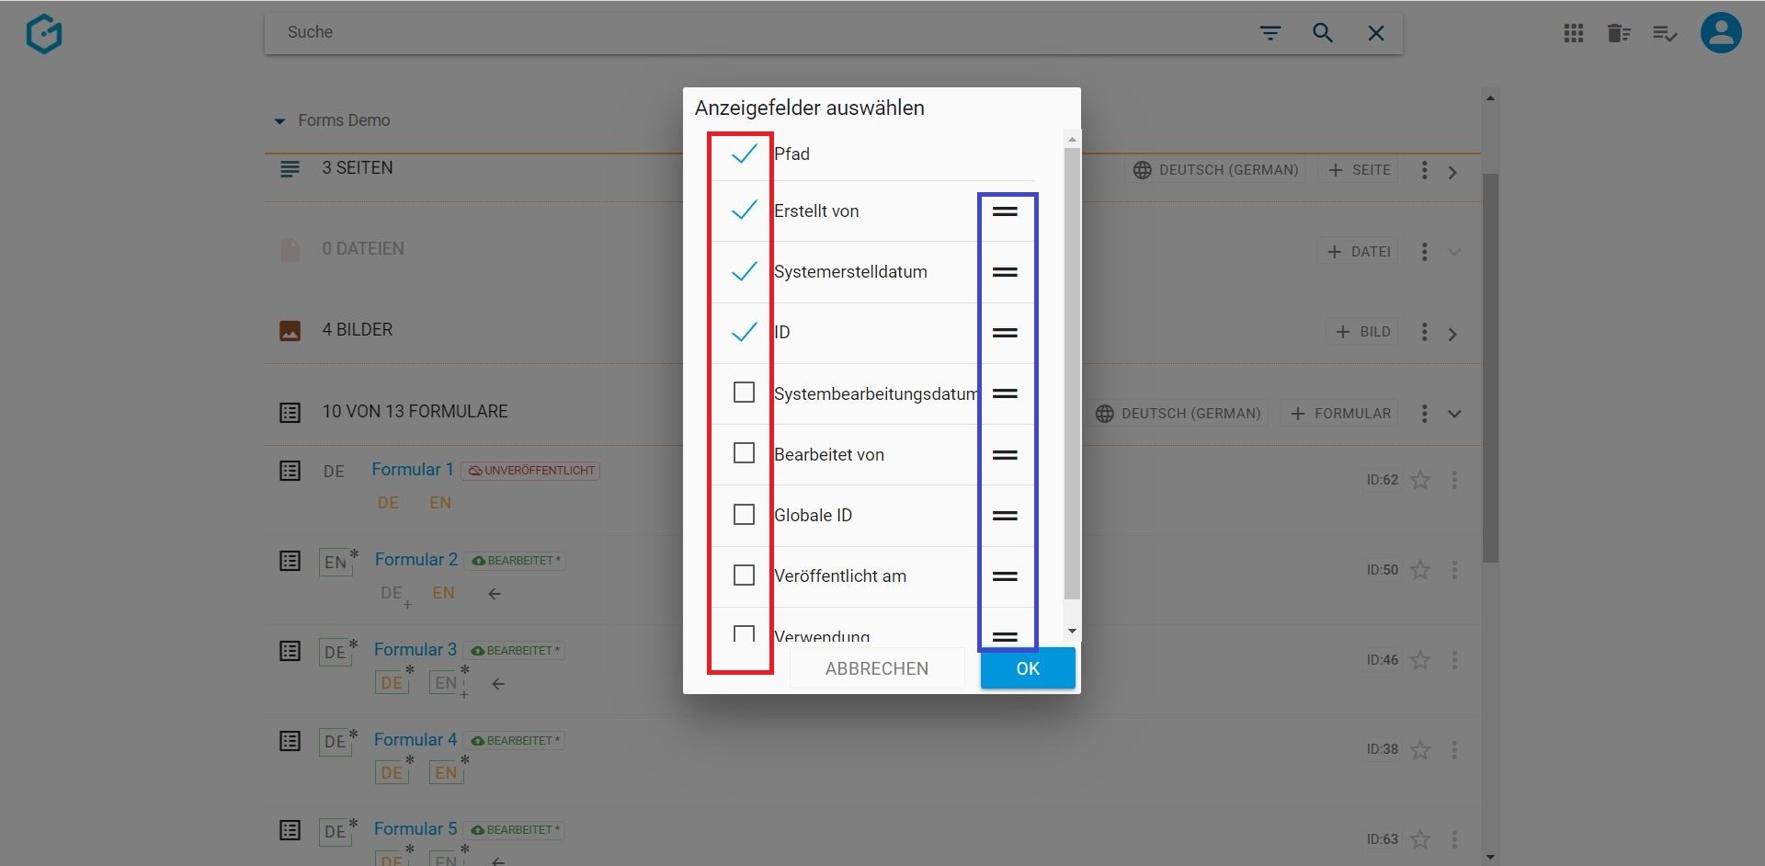This screenshot has width=1765, height=866.
Task: Open Deutsch language selector for Formulare
Action: click(x=1179, y=414)
